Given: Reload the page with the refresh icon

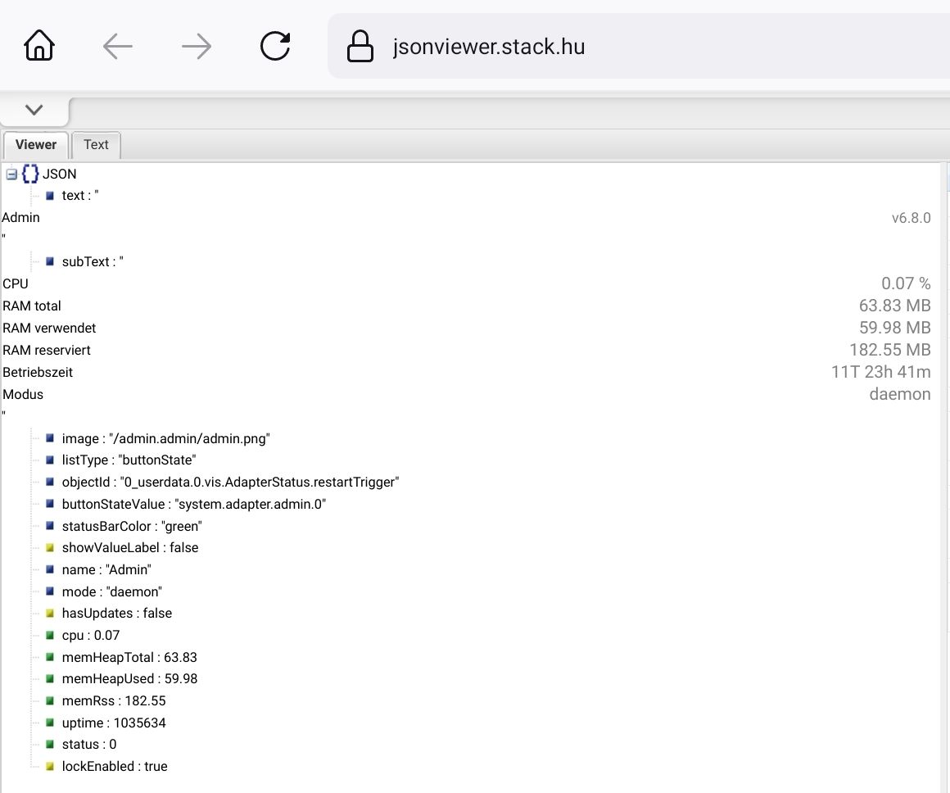Looking at the screenshot, I should pos(275,47).
